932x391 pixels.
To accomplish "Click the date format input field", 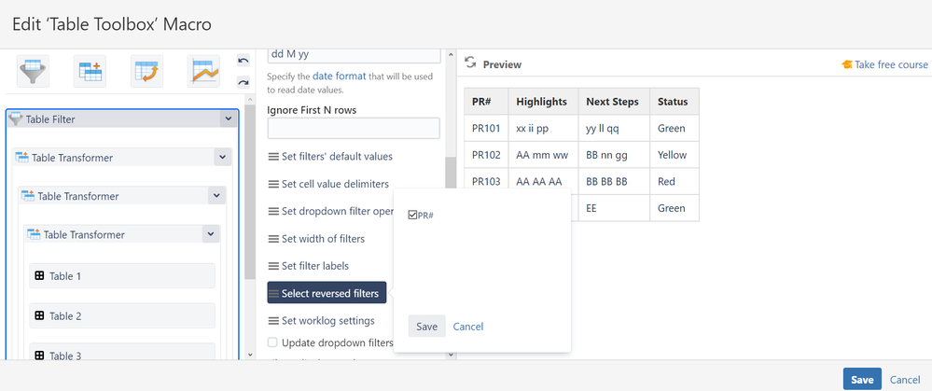I will click(x=354, y=55).
